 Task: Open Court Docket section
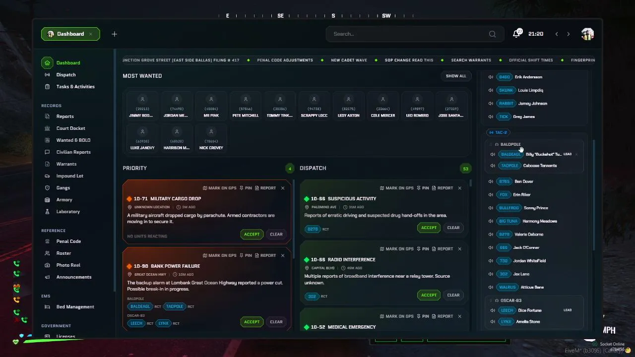click(70, 128)
